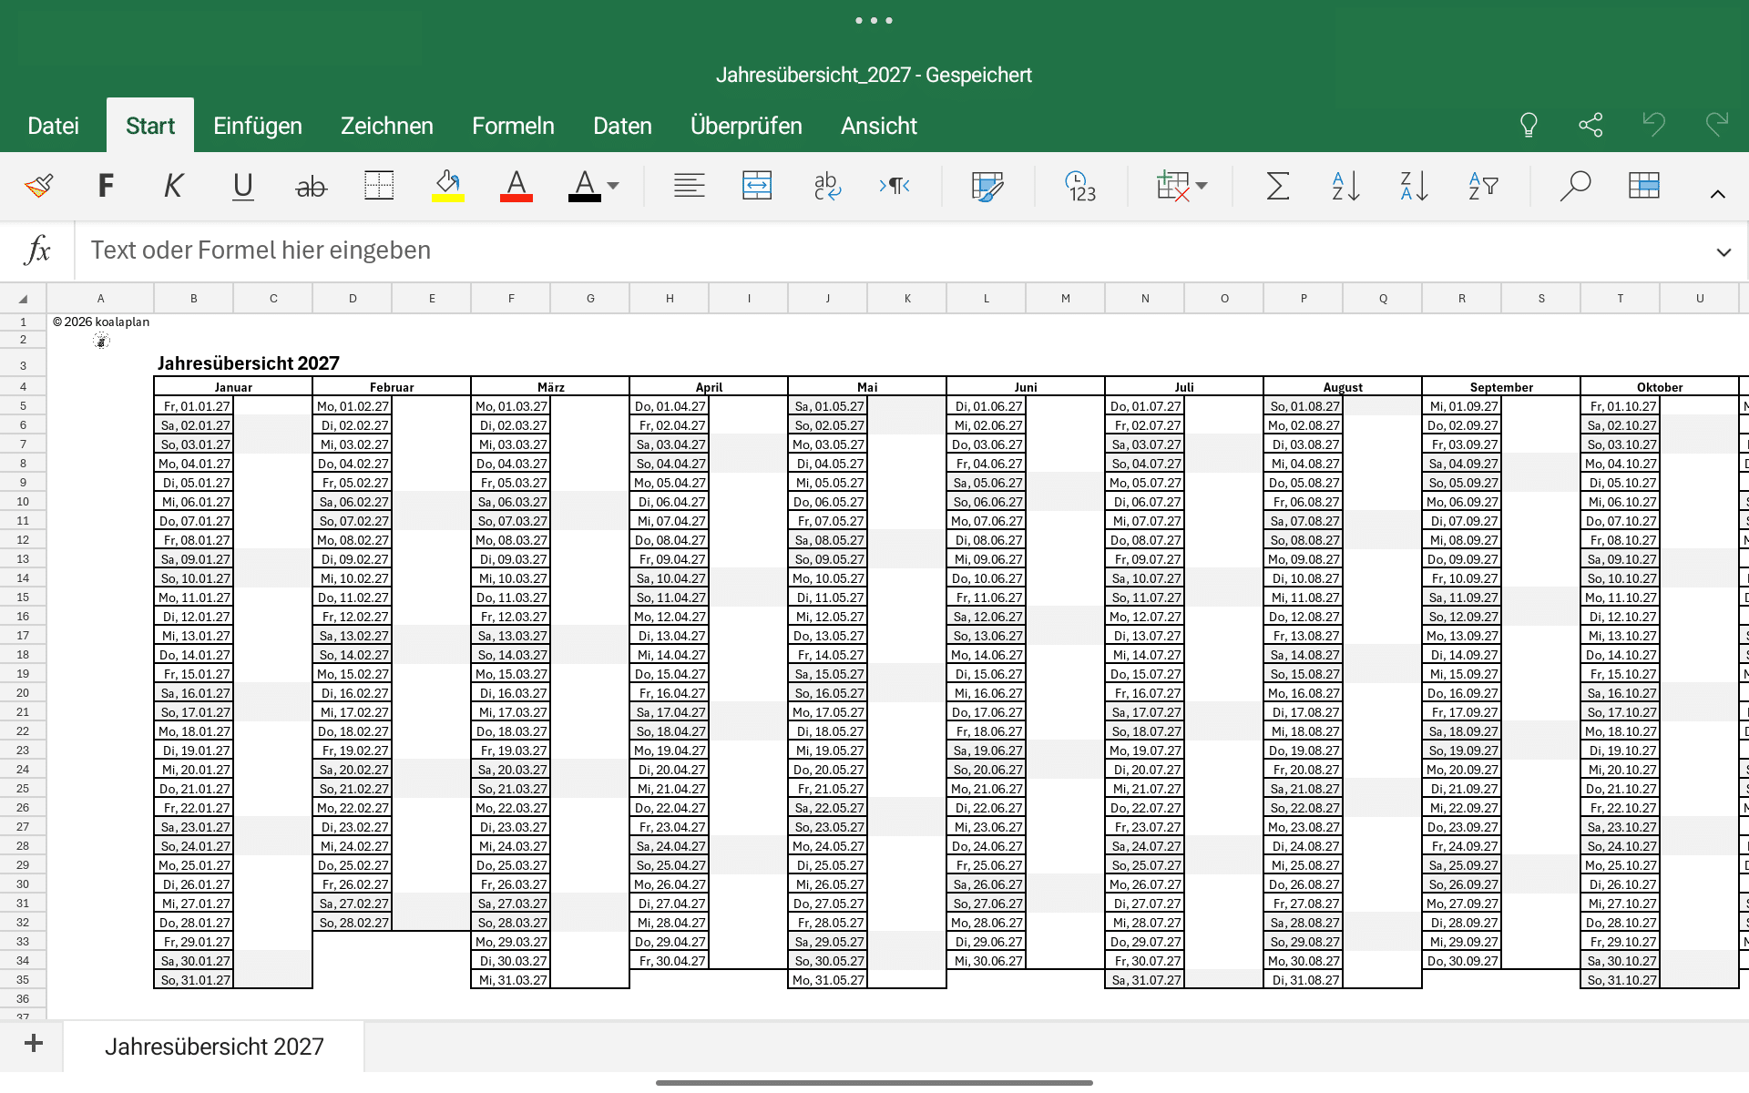Add a new sheet with plus button
Viewport: 1749px width, 1093px height.
coord(34,1044)
